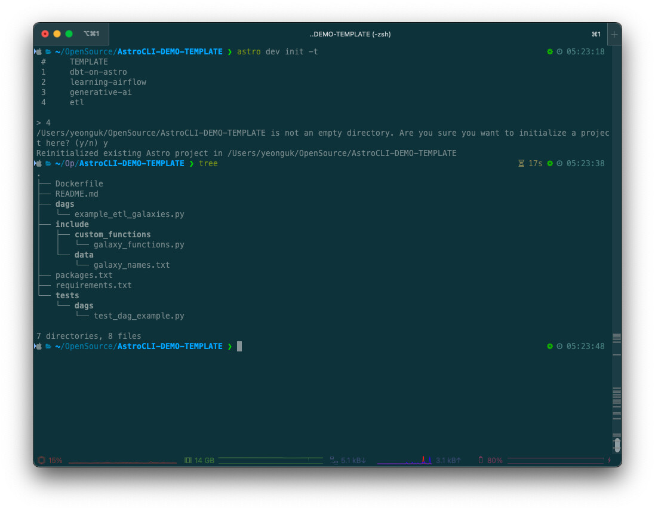Click the network icon beside 5.1 kB
This screenshot has width=655, height=511.
point(334,460)
